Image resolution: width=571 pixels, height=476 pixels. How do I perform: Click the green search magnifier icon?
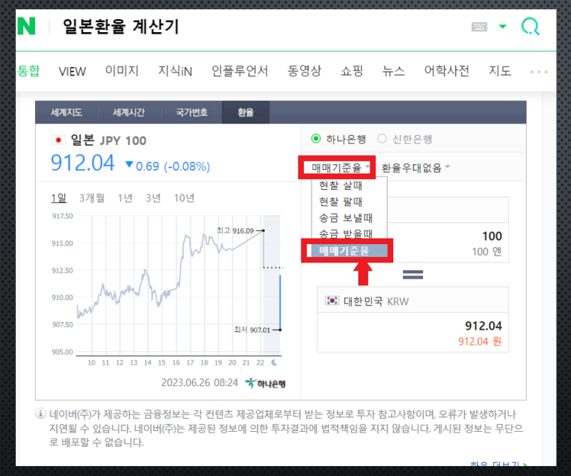[530, 26]
